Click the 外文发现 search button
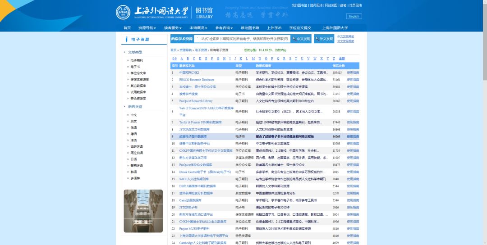 (x=324, y=39)
